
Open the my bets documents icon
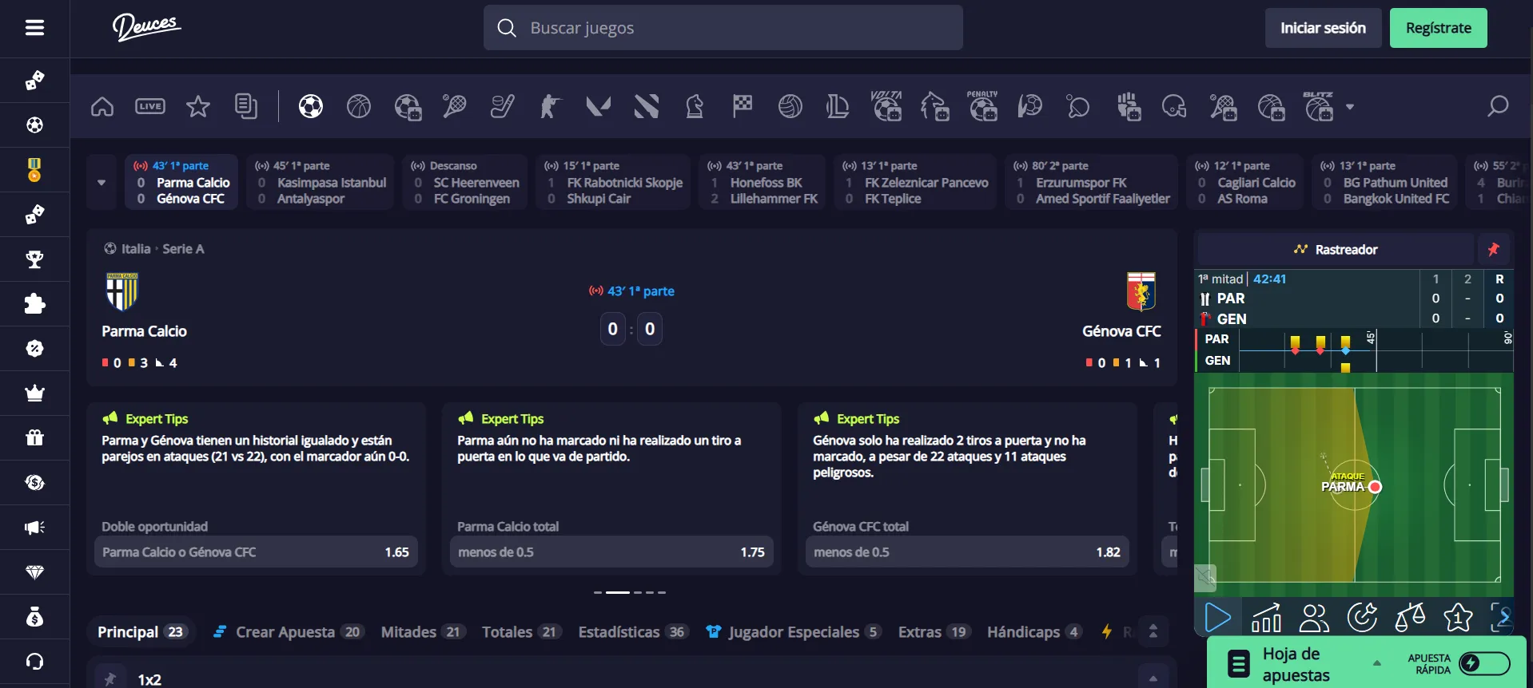pyautogui.click(x=246, y=106)
